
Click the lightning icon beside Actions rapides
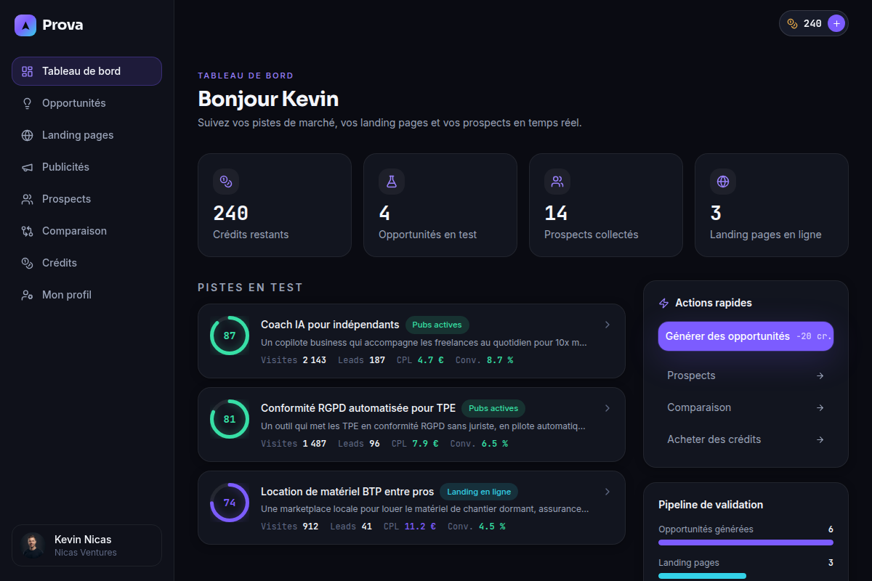coord(663,303)
